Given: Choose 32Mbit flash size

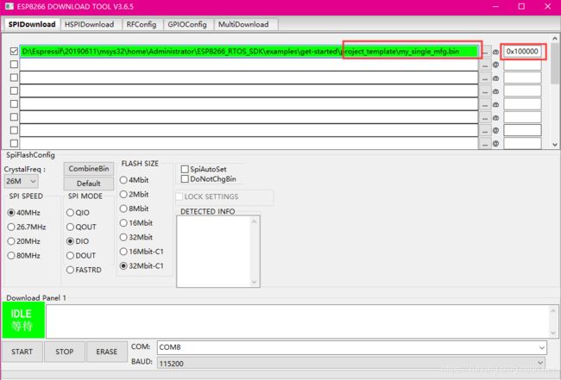Looking at the screenshot, I should point(136,237).
